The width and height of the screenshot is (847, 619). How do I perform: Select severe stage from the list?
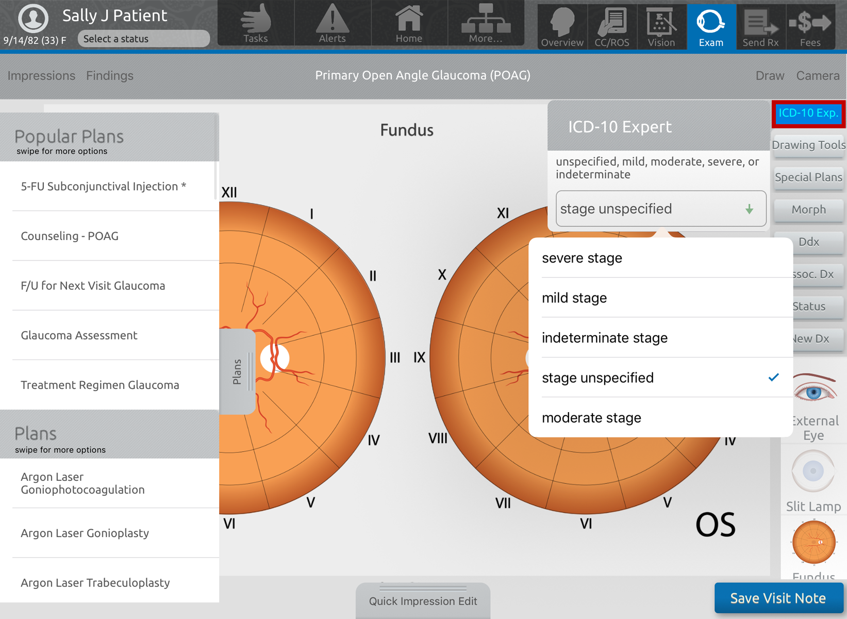pos(582,258)
